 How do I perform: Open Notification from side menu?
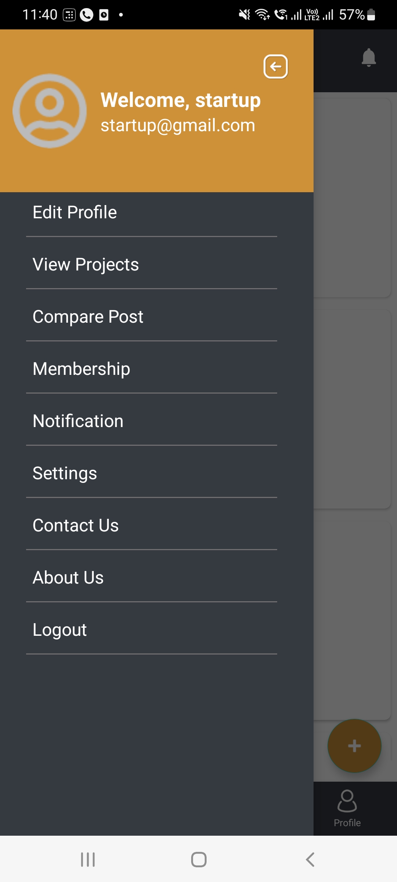78,421
